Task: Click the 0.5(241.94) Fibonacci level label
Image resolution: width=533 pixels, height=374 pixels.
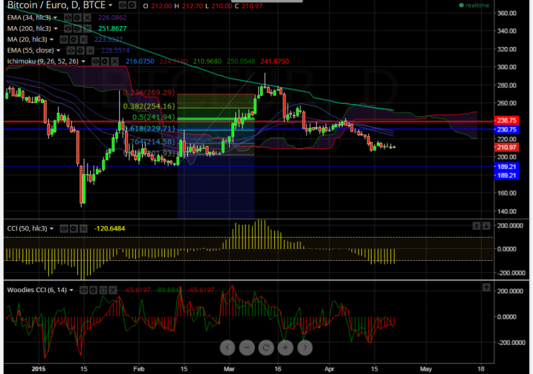Action: point(154,117)
